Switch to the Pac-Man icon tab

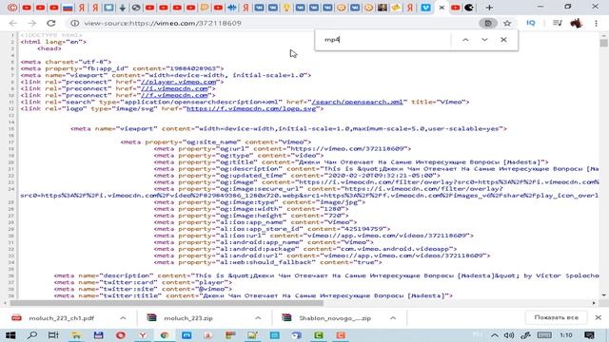coord(469,8)
